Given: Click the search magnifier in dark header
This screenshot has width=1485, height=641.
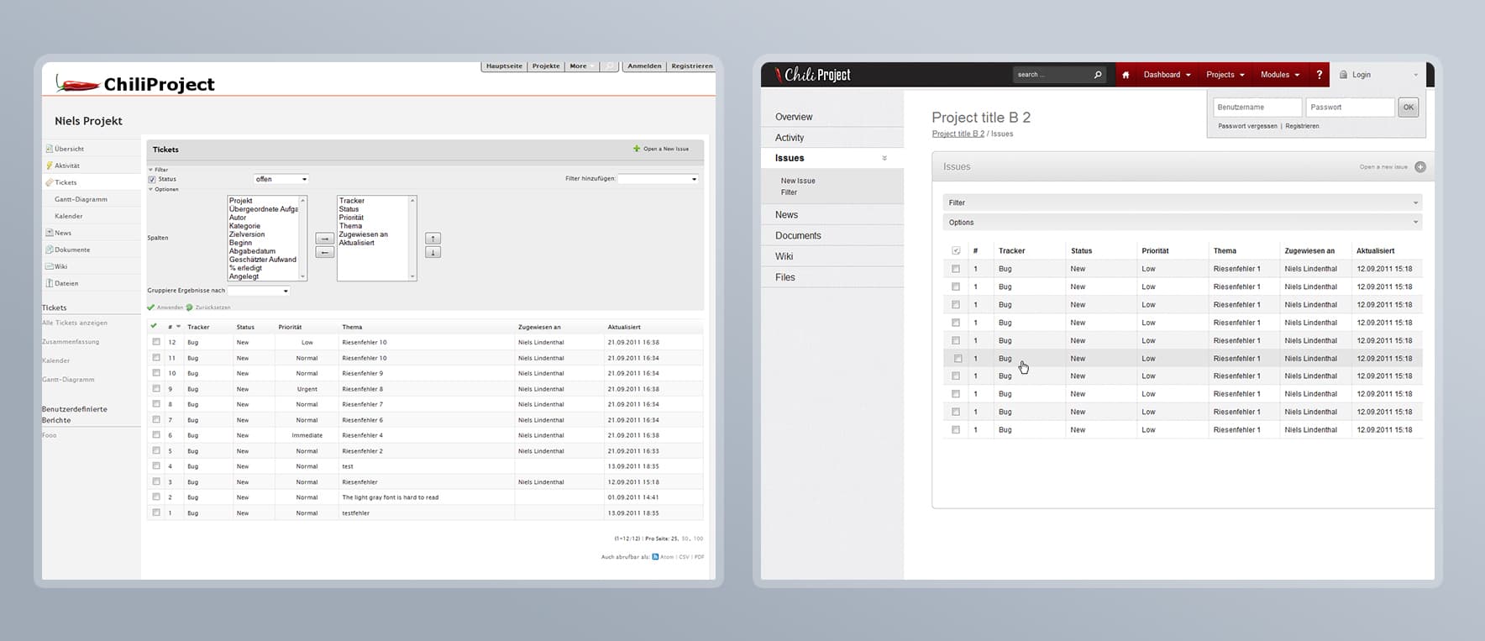Looking at the screenshot, I should 1098,75.
